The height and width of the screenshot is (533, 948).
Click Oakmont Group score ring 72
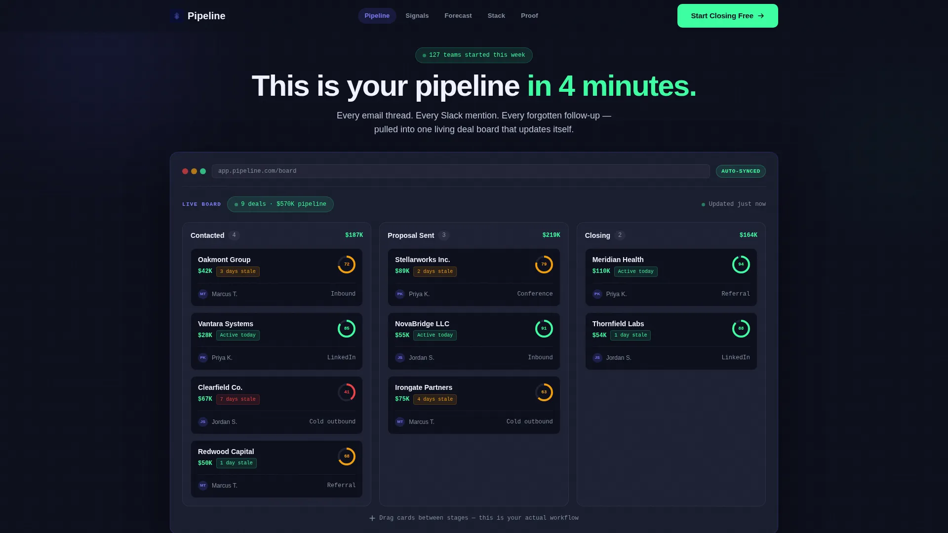coord(347,265)
